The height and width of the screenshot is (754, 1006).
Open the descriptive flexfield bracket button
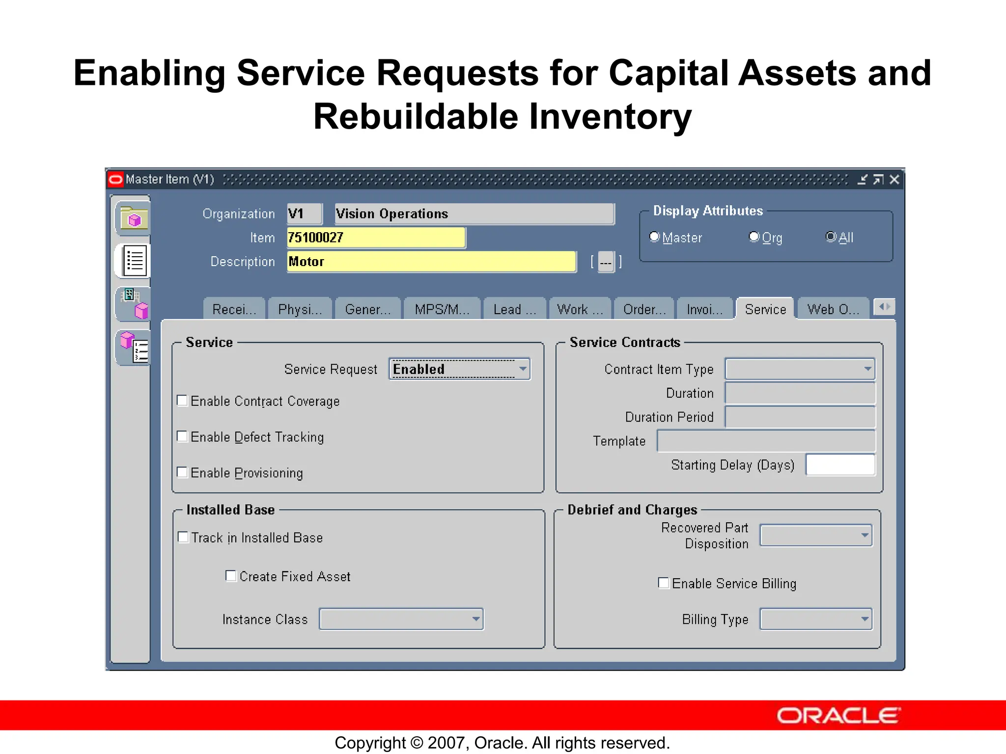(x=606, y=262)
